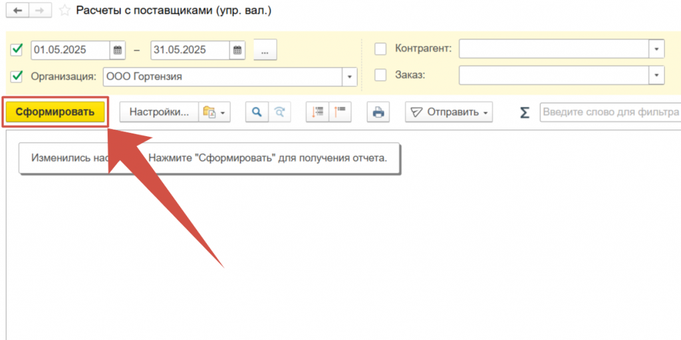Enable the Контрагент filter checkbox
The width and height of the screenshot is (681, 340).
click(380, 49)
